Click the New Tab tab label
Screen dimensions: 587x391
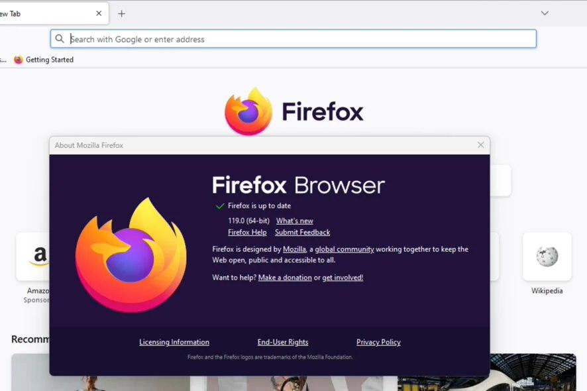10,14
